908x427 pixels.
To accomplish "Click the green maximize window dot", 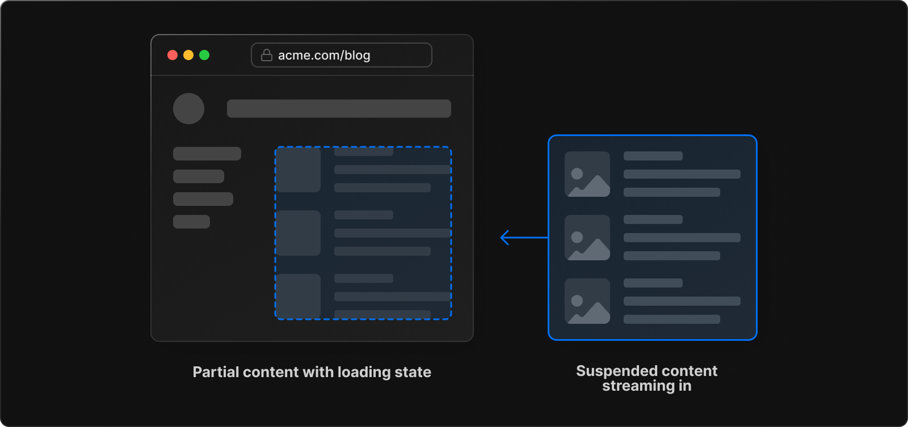I will coord(204,55).
